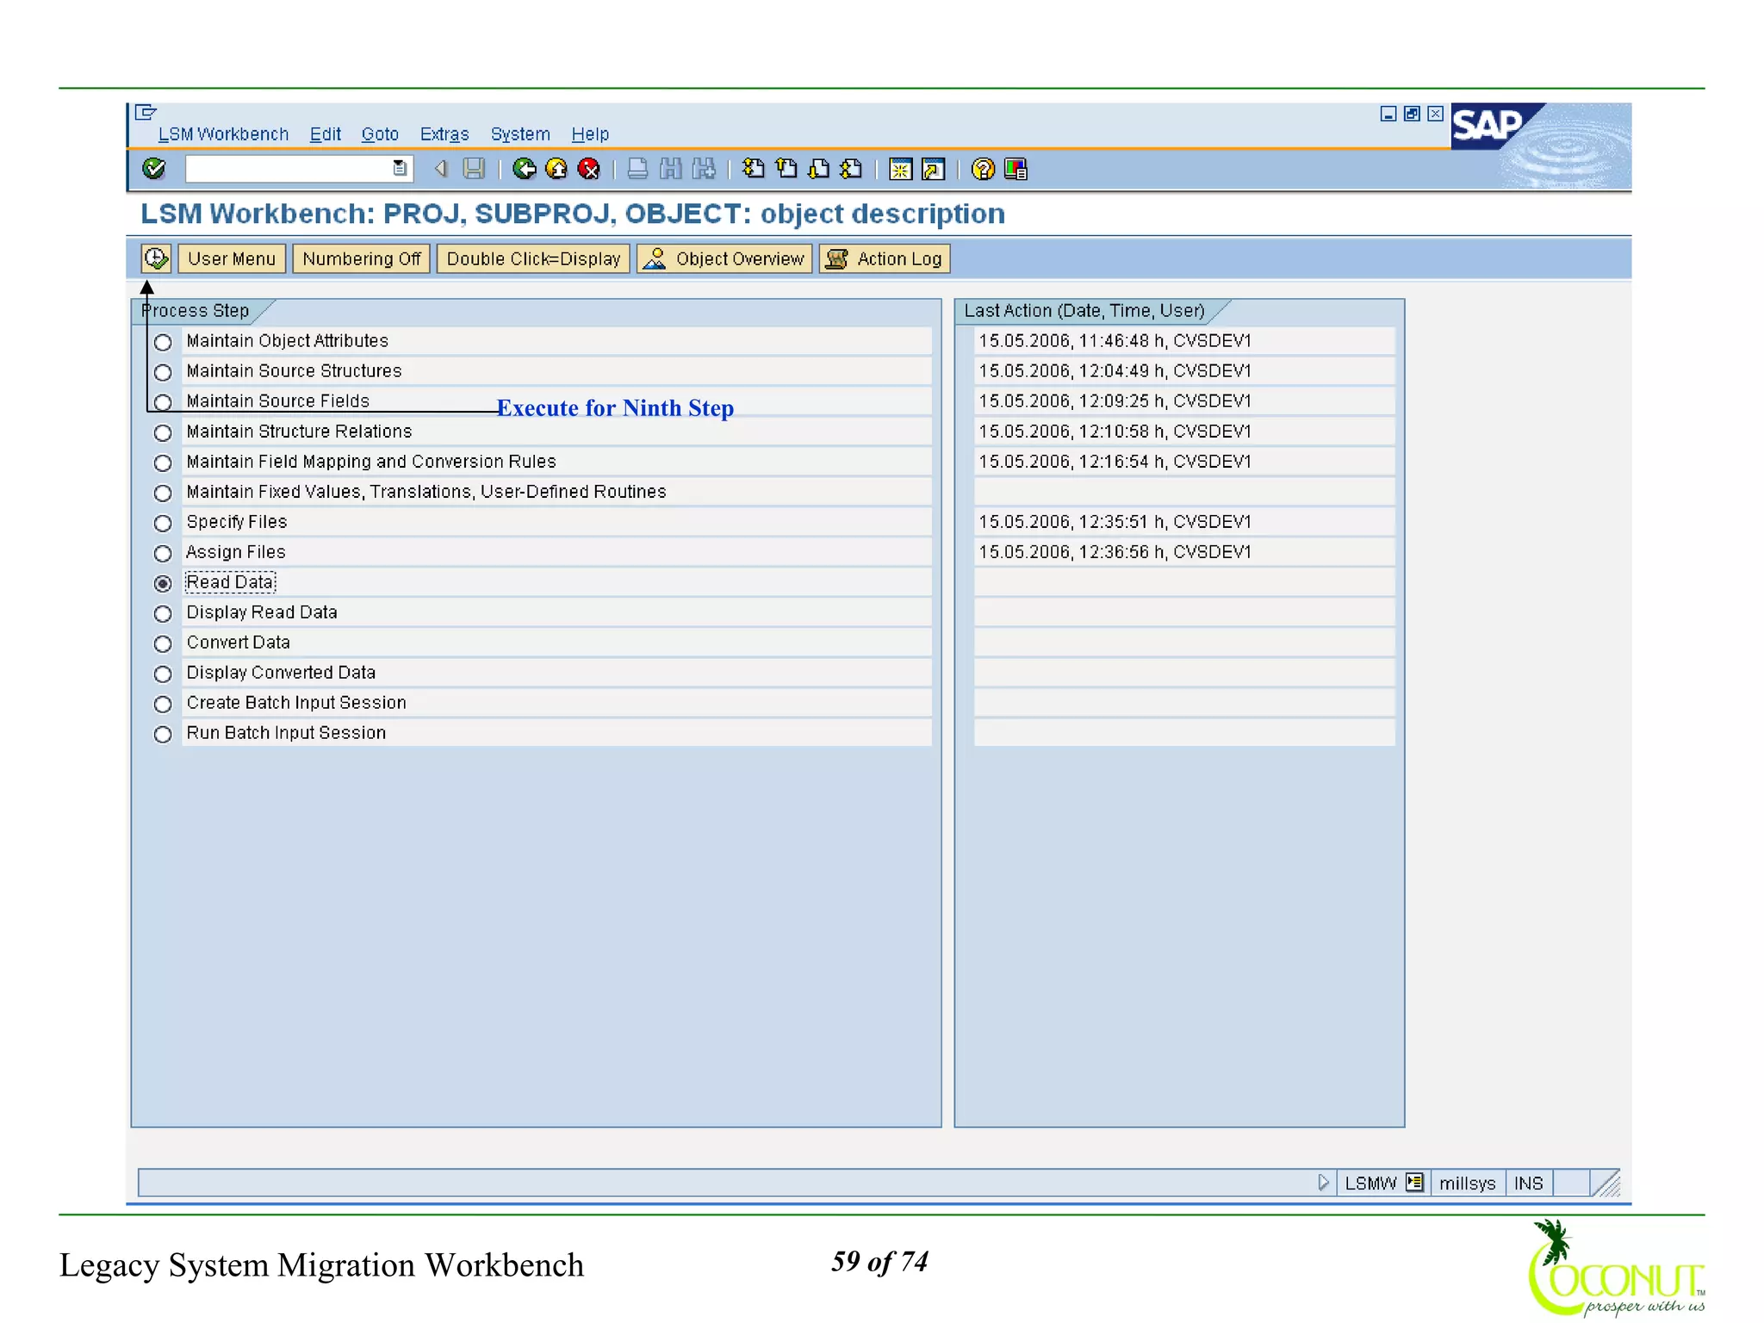Screen dimensions: 1764x1323
Task: Select Run Batch Input Session radio button
Action: (x=163, y=734)
